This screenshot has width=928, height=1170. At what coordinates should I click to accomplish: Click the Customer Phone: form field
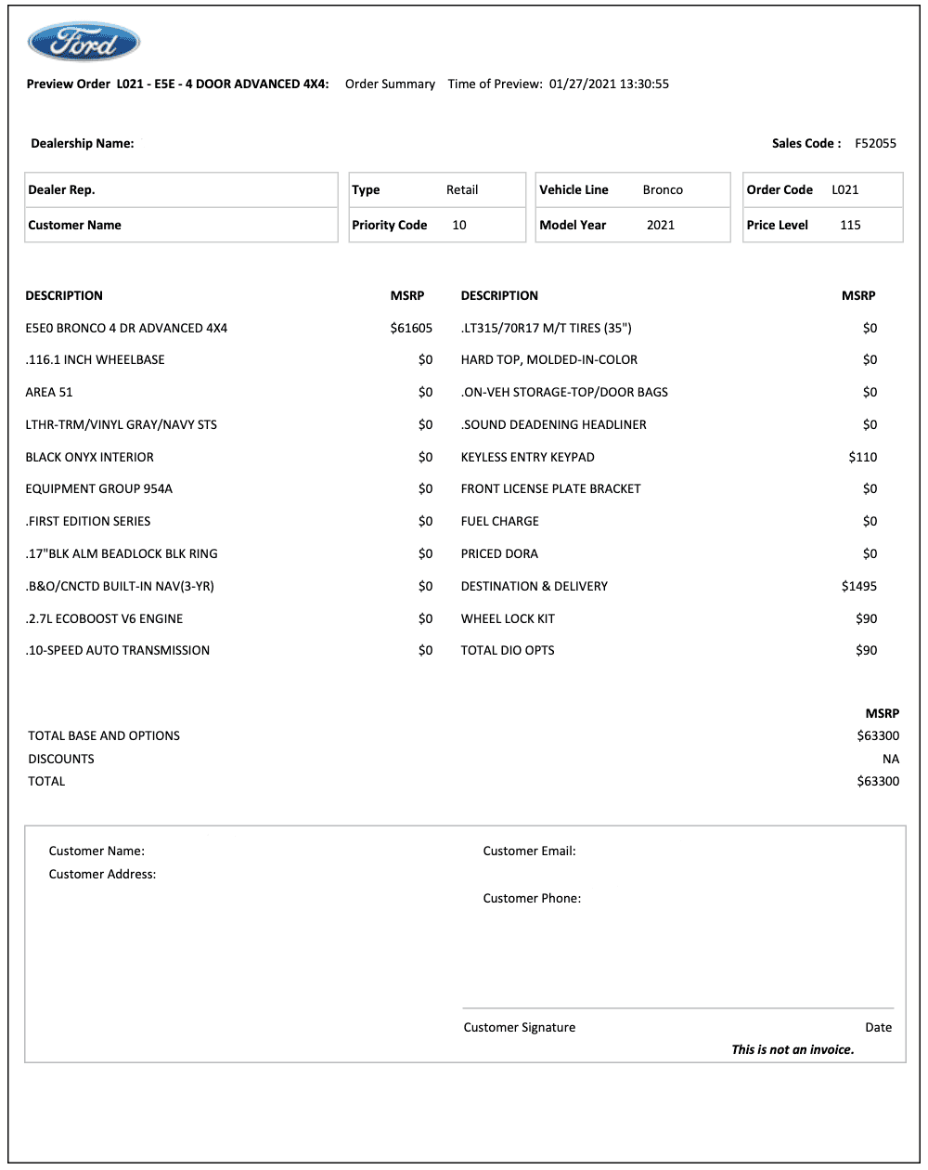click(x=532, y=898)
